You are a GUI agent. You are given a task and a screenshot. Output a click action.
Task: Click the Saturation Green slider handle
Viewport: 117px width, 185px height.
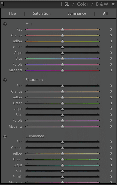[x=62, y=103]
